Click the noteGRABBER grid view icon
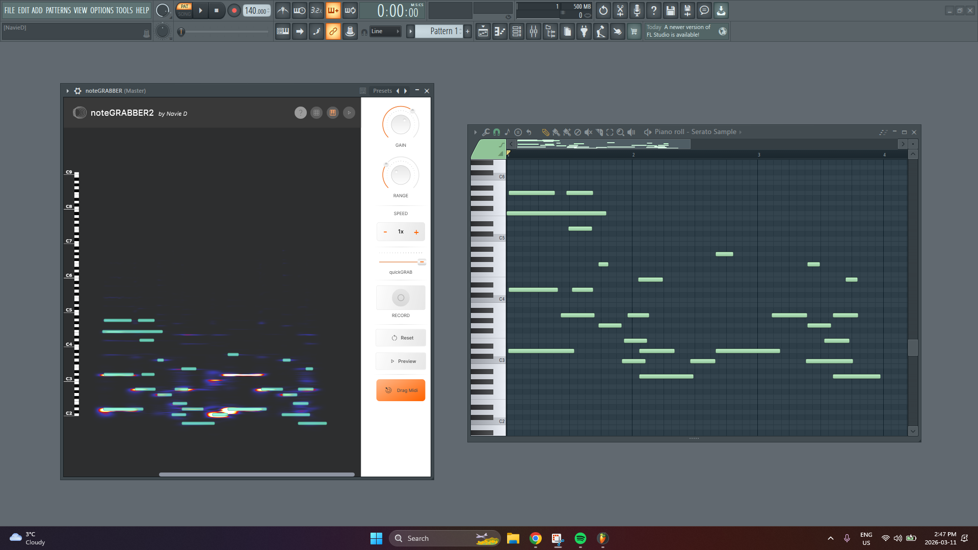Screen dimensions: 978x550 pyautogui.click(x=316, y=113)
